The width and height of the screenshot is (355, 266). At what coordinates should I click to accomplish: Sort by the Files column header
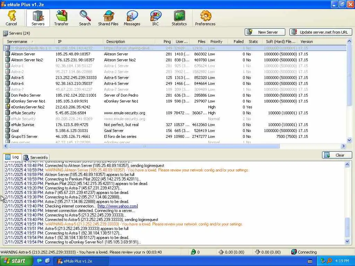point(199,42)
